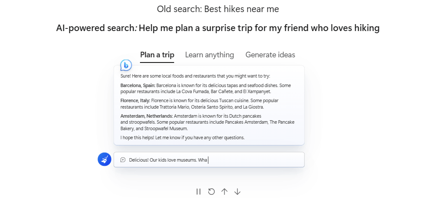Click the chat bubble icon in the input box
Viewport: 445px width, 203px height.
click(x=123, y=160)
